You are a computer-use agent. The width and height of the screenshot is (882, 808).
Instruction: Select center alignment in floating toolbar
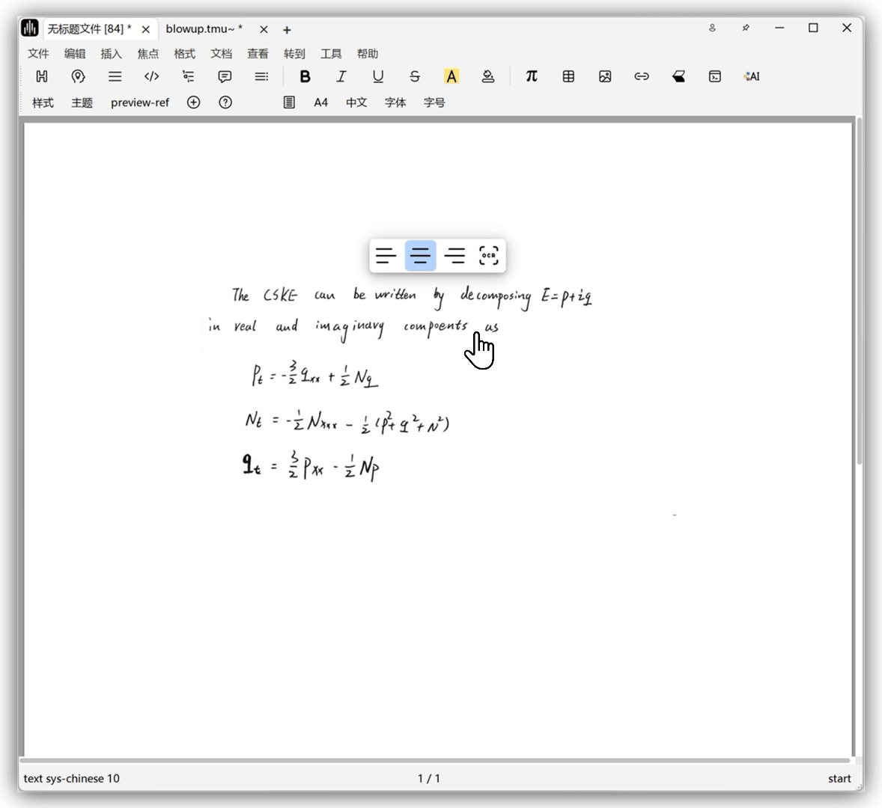(420, 256)
